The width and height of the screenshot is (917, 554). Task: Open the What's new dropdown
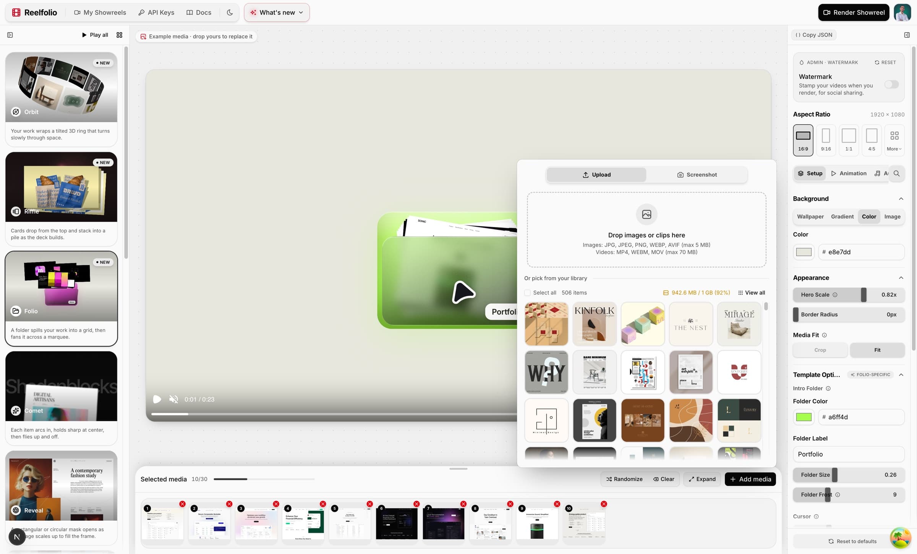277,13
